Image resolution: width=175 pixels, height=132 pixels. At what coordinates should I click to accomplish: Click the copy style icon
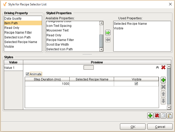click(x=163, y=116)
